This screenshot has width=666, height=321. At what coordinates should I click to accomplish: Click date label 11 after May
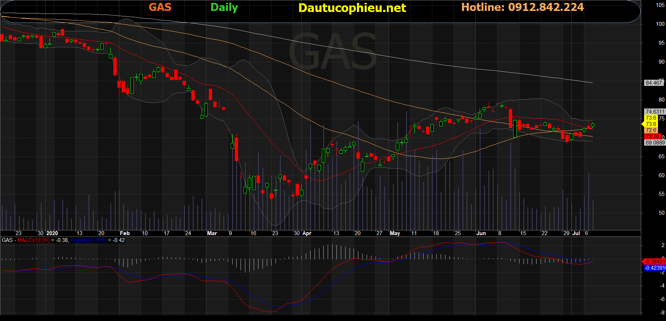click(x=414, y=233)
